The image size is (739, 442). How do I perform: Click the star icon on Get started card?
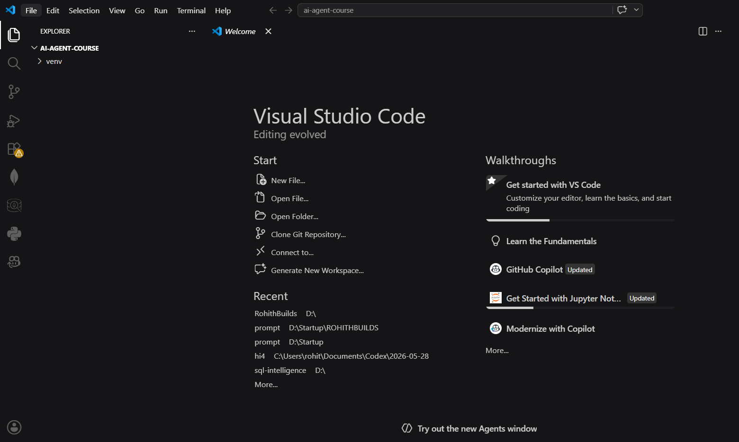[492, 180]
